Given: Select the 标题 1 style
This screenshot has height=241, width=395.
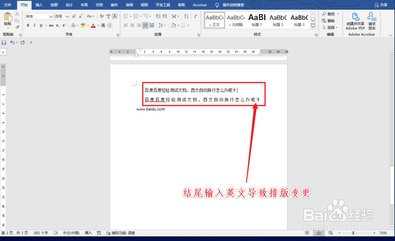Looking at the screenshot, I should (257, 20).
